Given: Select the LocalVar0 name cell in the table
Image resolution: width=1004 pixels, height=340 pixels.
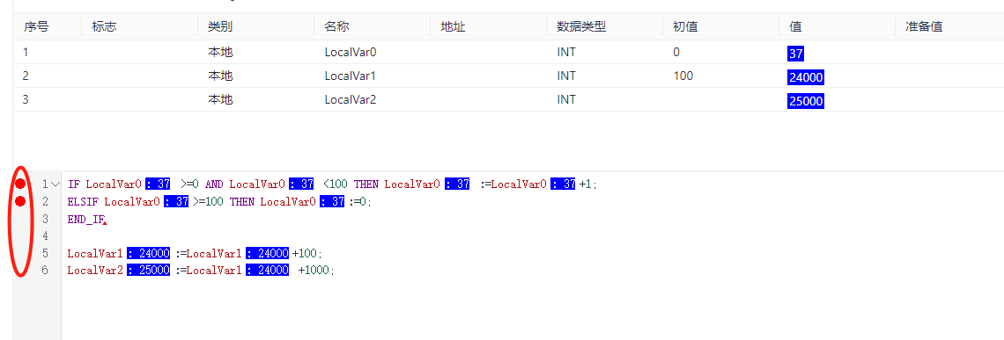Looking at the screenshot, I should [x=350, y=53].
